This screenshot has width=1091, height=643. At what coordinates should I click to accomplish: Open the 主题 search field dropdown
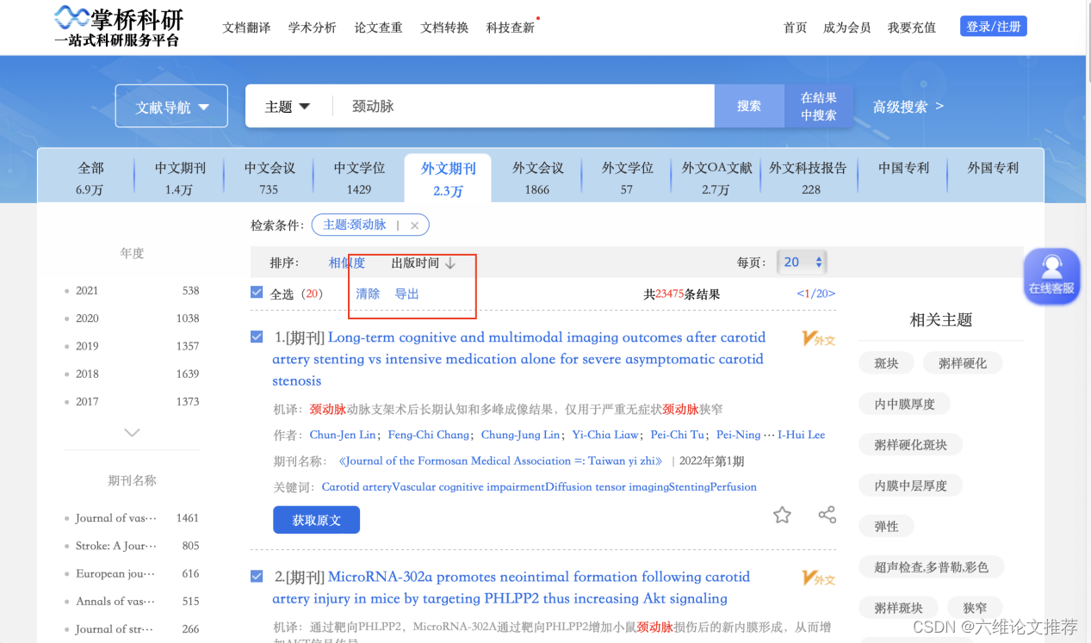tap(288, 107)
